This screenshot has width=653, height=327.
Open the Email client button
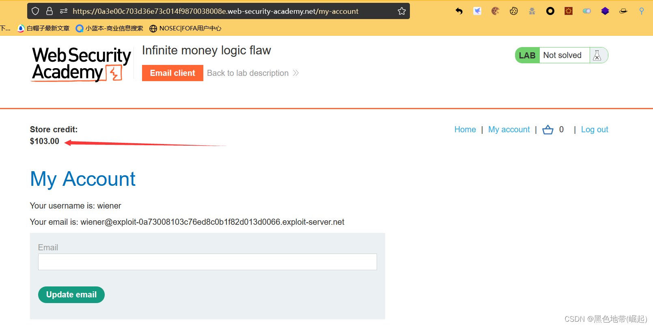(172, 73)
